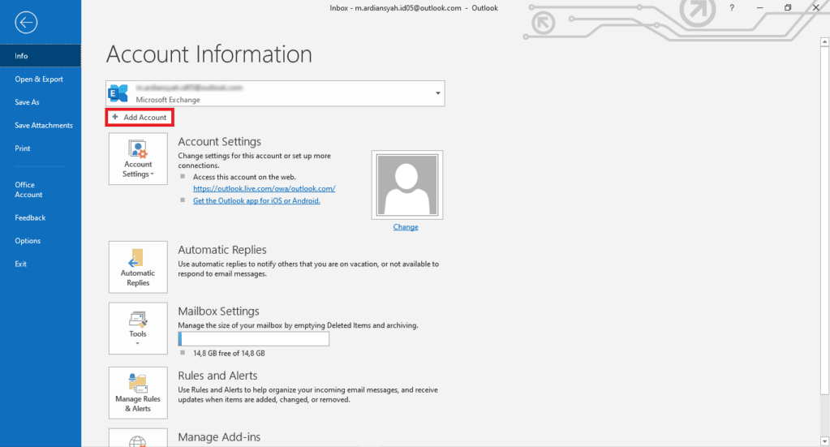Image resolution: width=830 pixels, height=447 pixels.
Task: Open the Account Settings icon button
Action: [x=138, y=159]
